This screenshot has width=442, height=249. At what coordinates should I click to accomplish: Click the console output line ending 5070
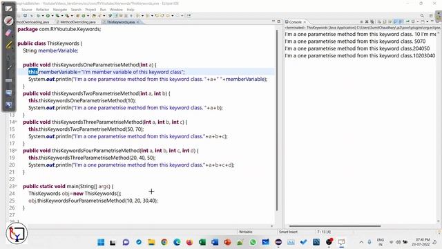(x=355, y=41)
